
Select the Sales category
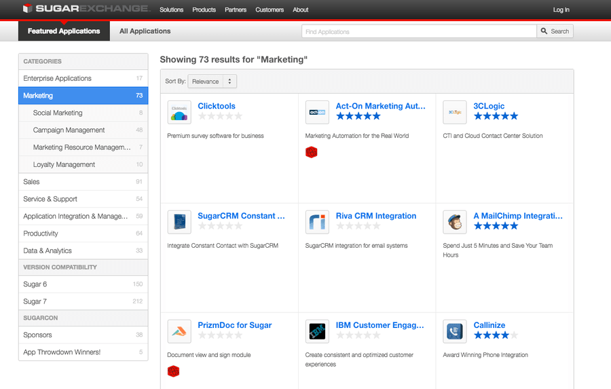84,182
